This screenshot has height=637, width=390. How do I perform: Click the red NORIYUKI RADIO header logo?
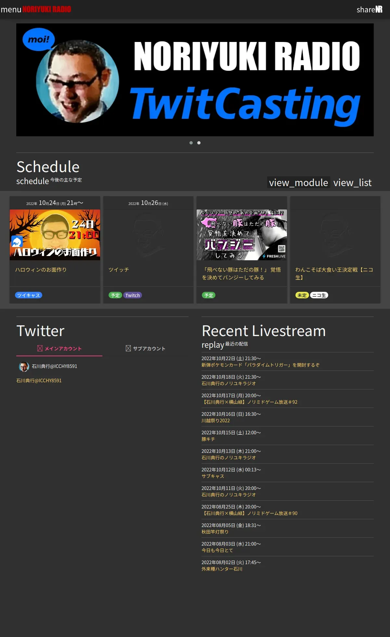[47, 9]
